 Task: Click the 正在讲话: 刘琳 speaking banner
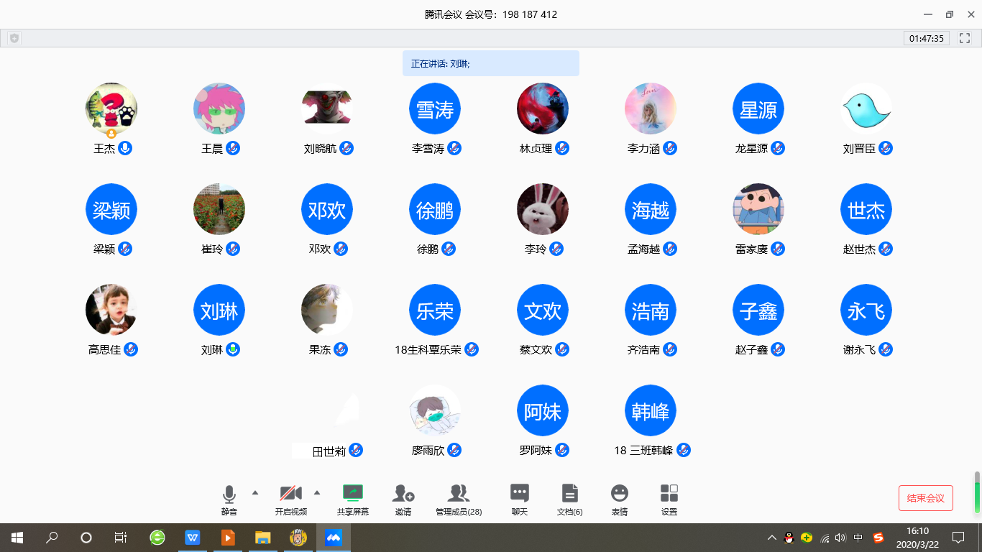point(491,63)
